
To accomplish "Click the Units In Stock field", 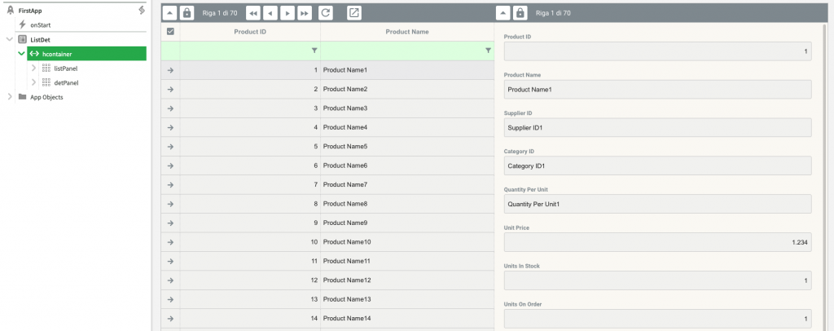I will [657, 280].
